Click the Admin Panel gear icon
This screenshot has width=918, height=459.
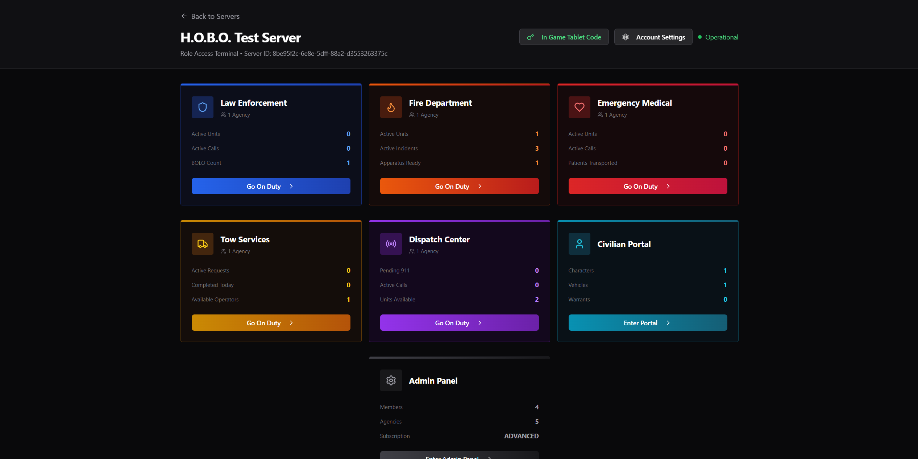391,380
